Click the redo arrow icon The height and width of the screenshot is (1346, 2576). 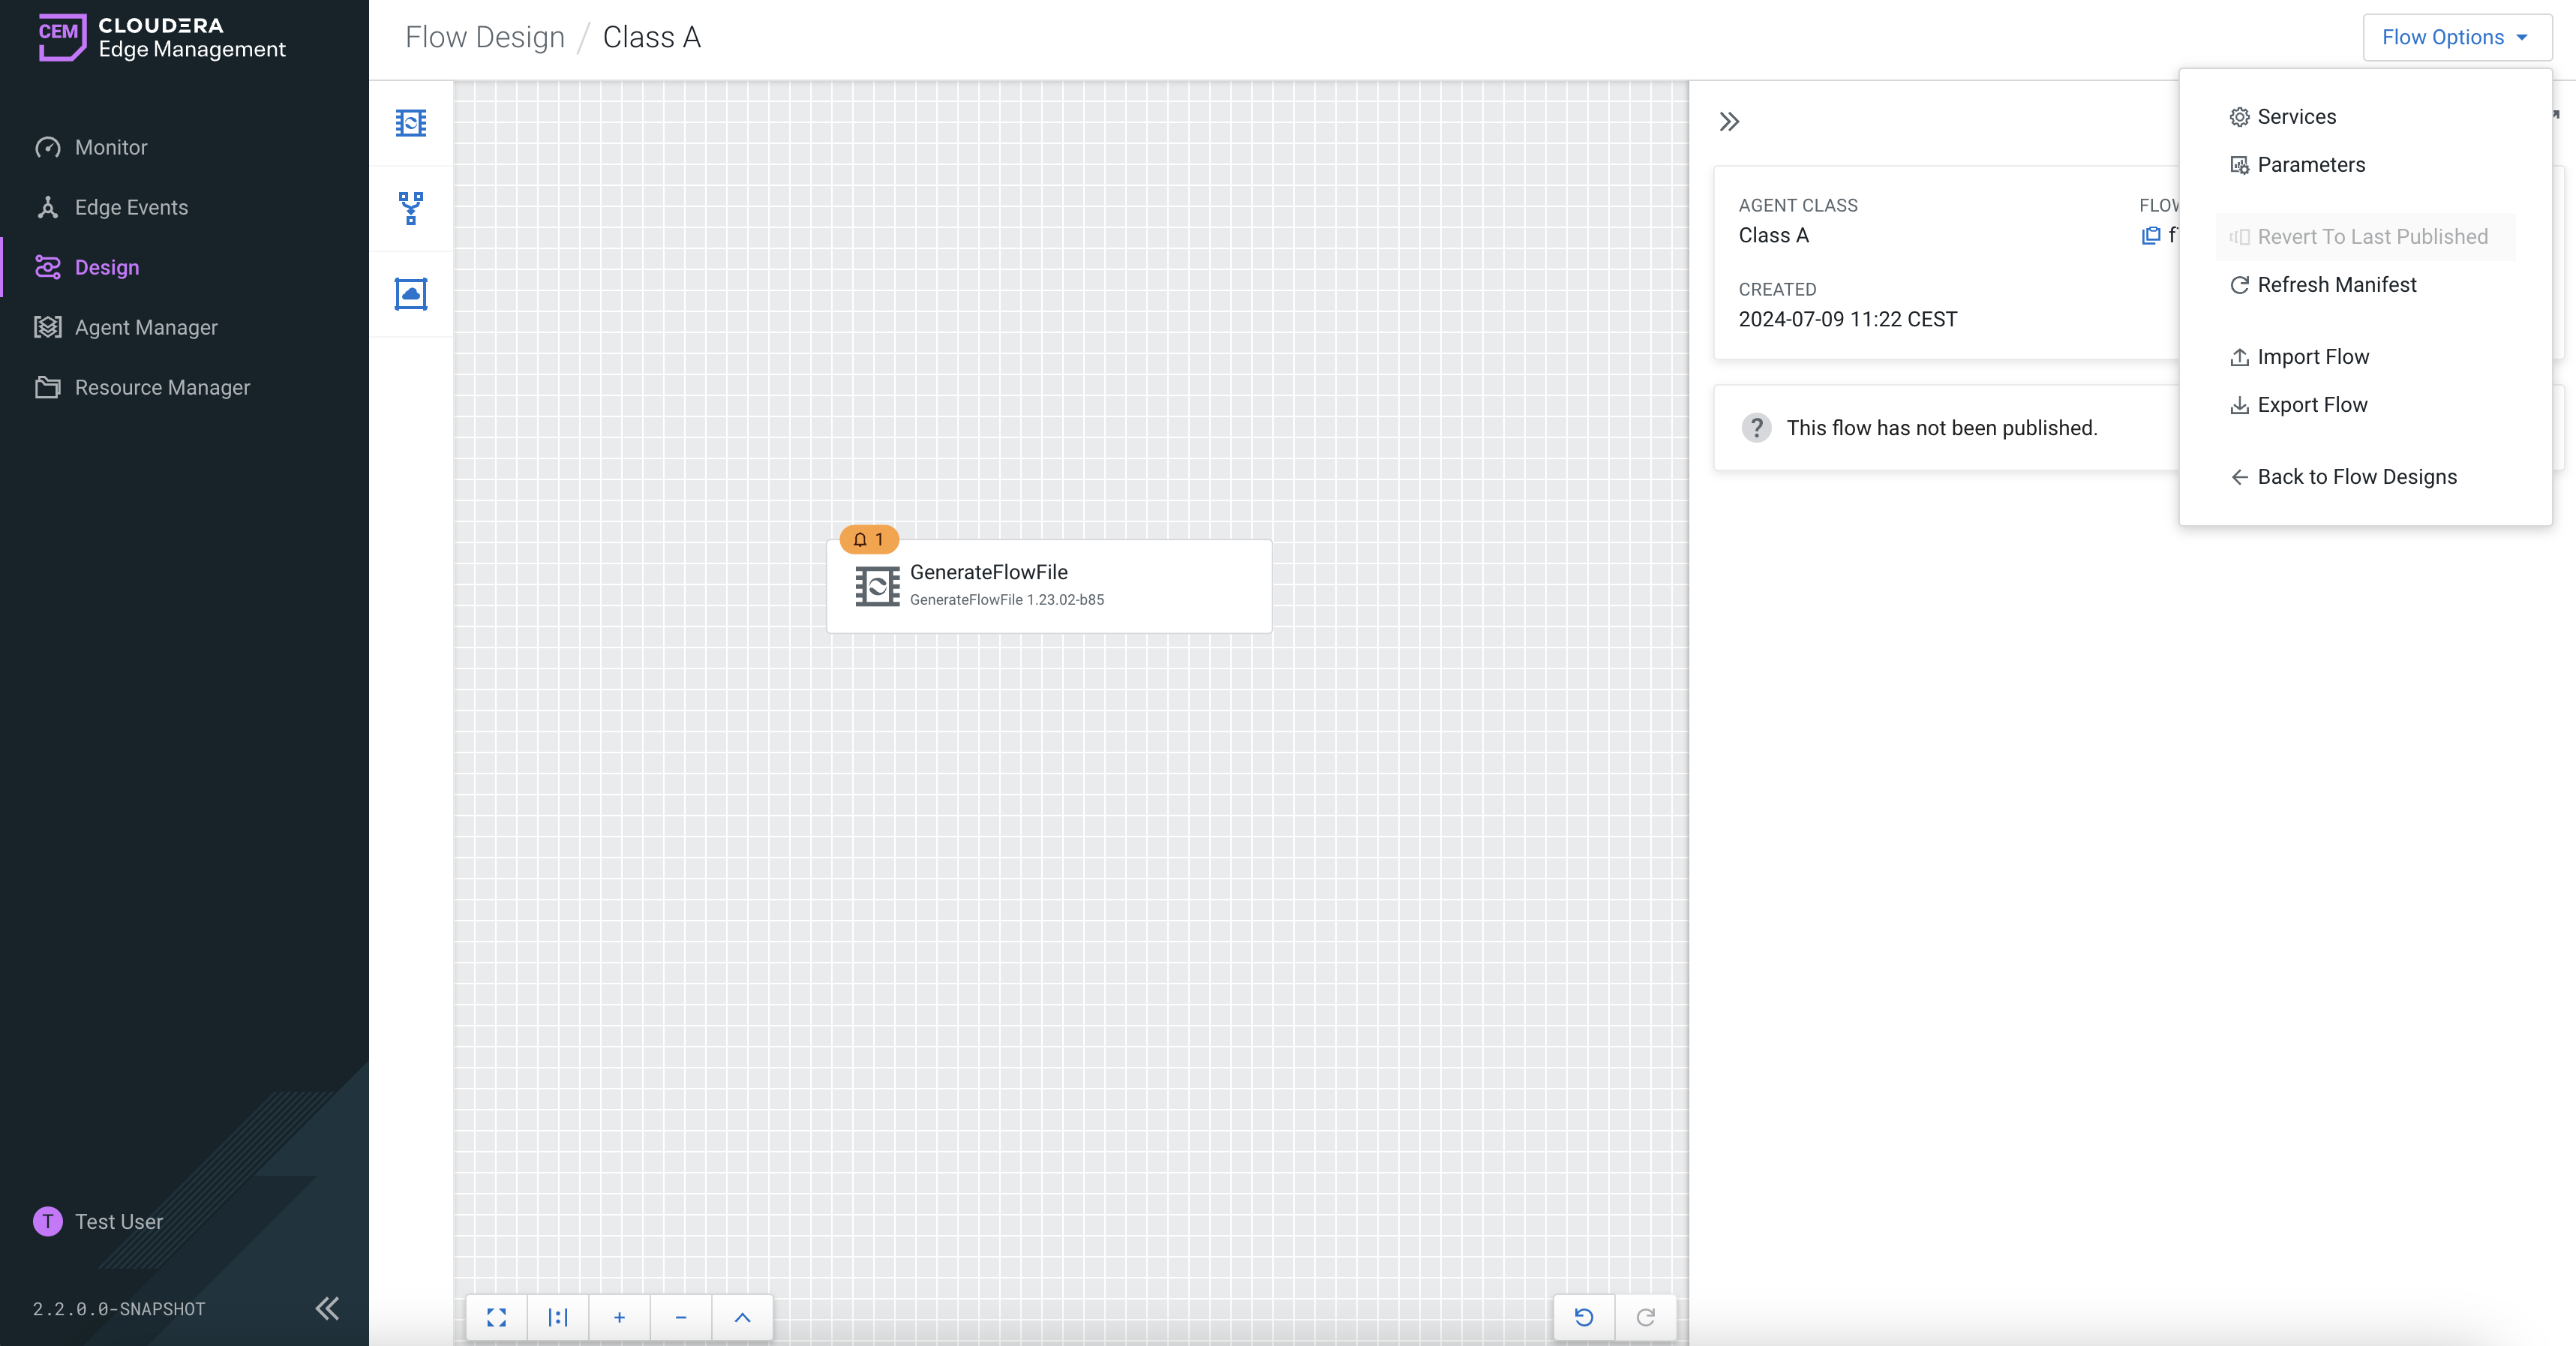coord(1645,1317)
